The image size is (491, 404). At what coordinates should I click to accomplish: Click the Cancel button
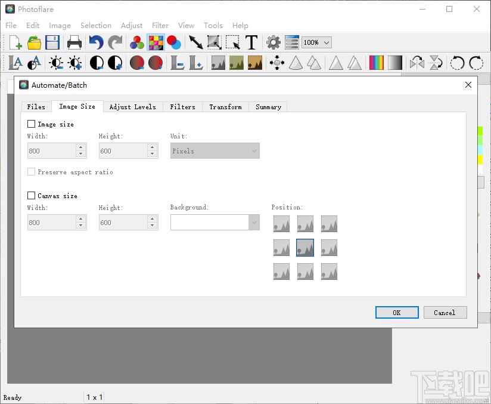click(445, 313)
